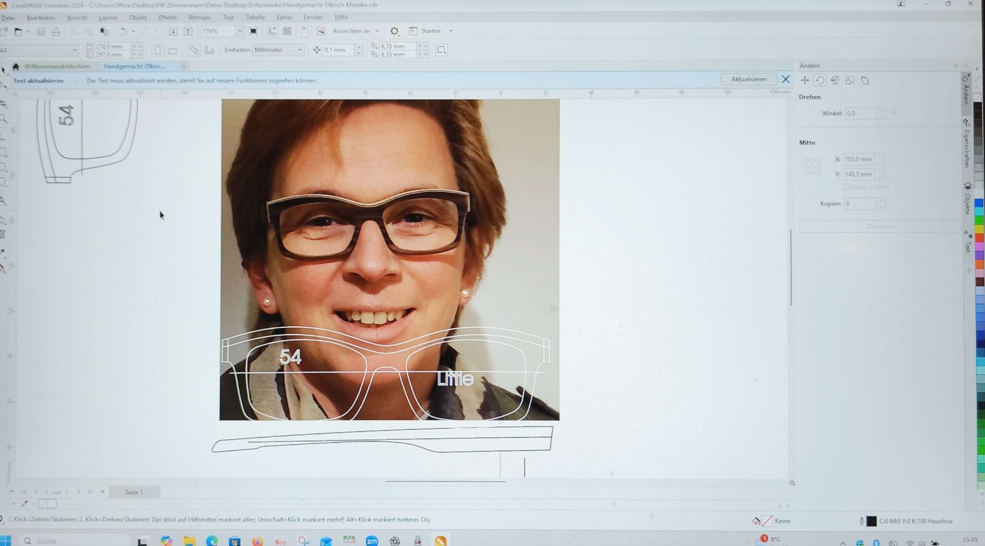Switch to the Willkommensbildschirm tab
Screen dimensions: 985x546
[x=57, y=67]
